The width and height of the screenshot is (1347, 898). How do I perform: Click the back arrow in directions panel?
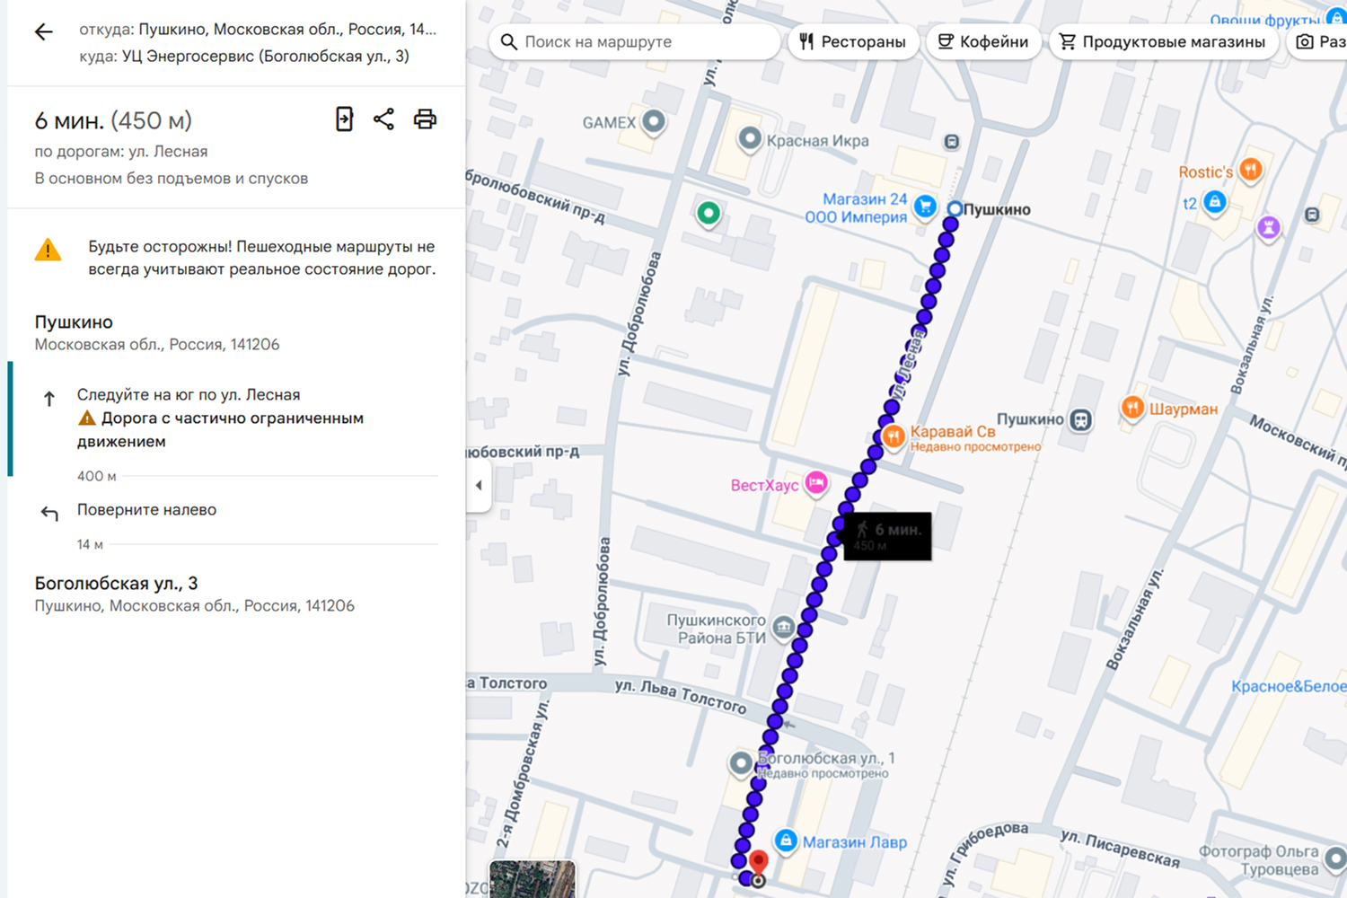point(43,32)
